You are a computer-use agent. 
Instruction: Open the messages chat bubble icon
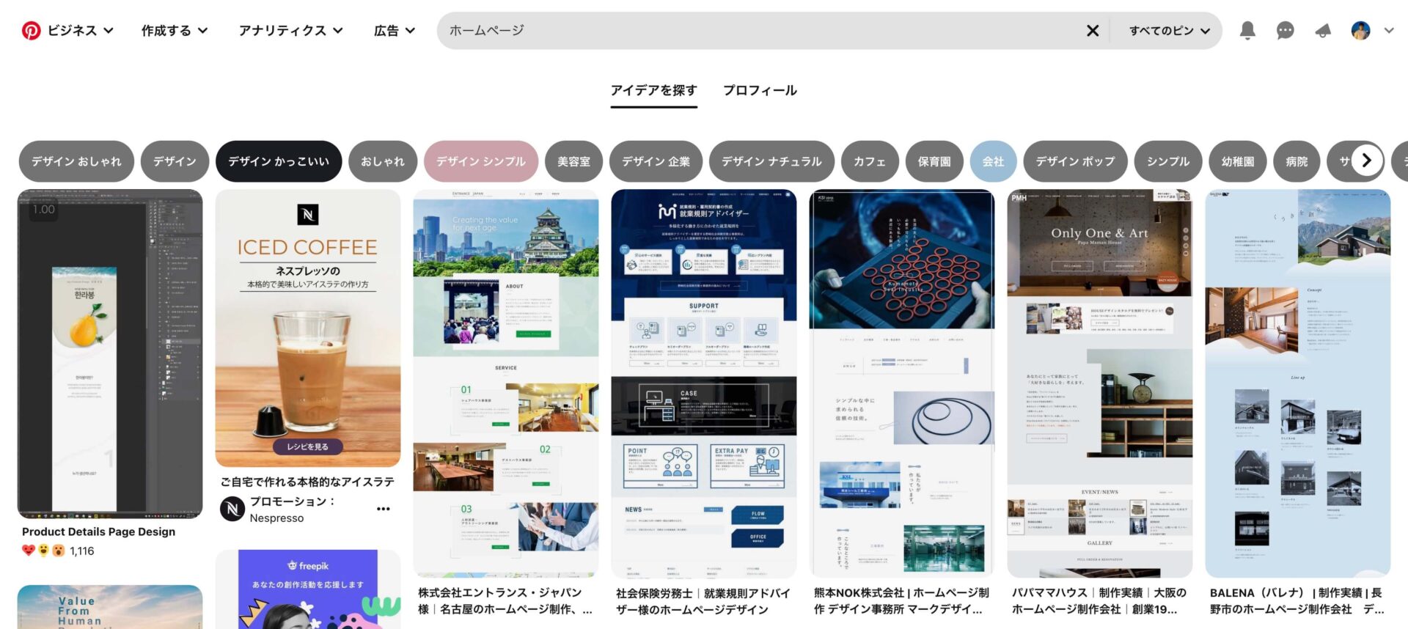1285,30
